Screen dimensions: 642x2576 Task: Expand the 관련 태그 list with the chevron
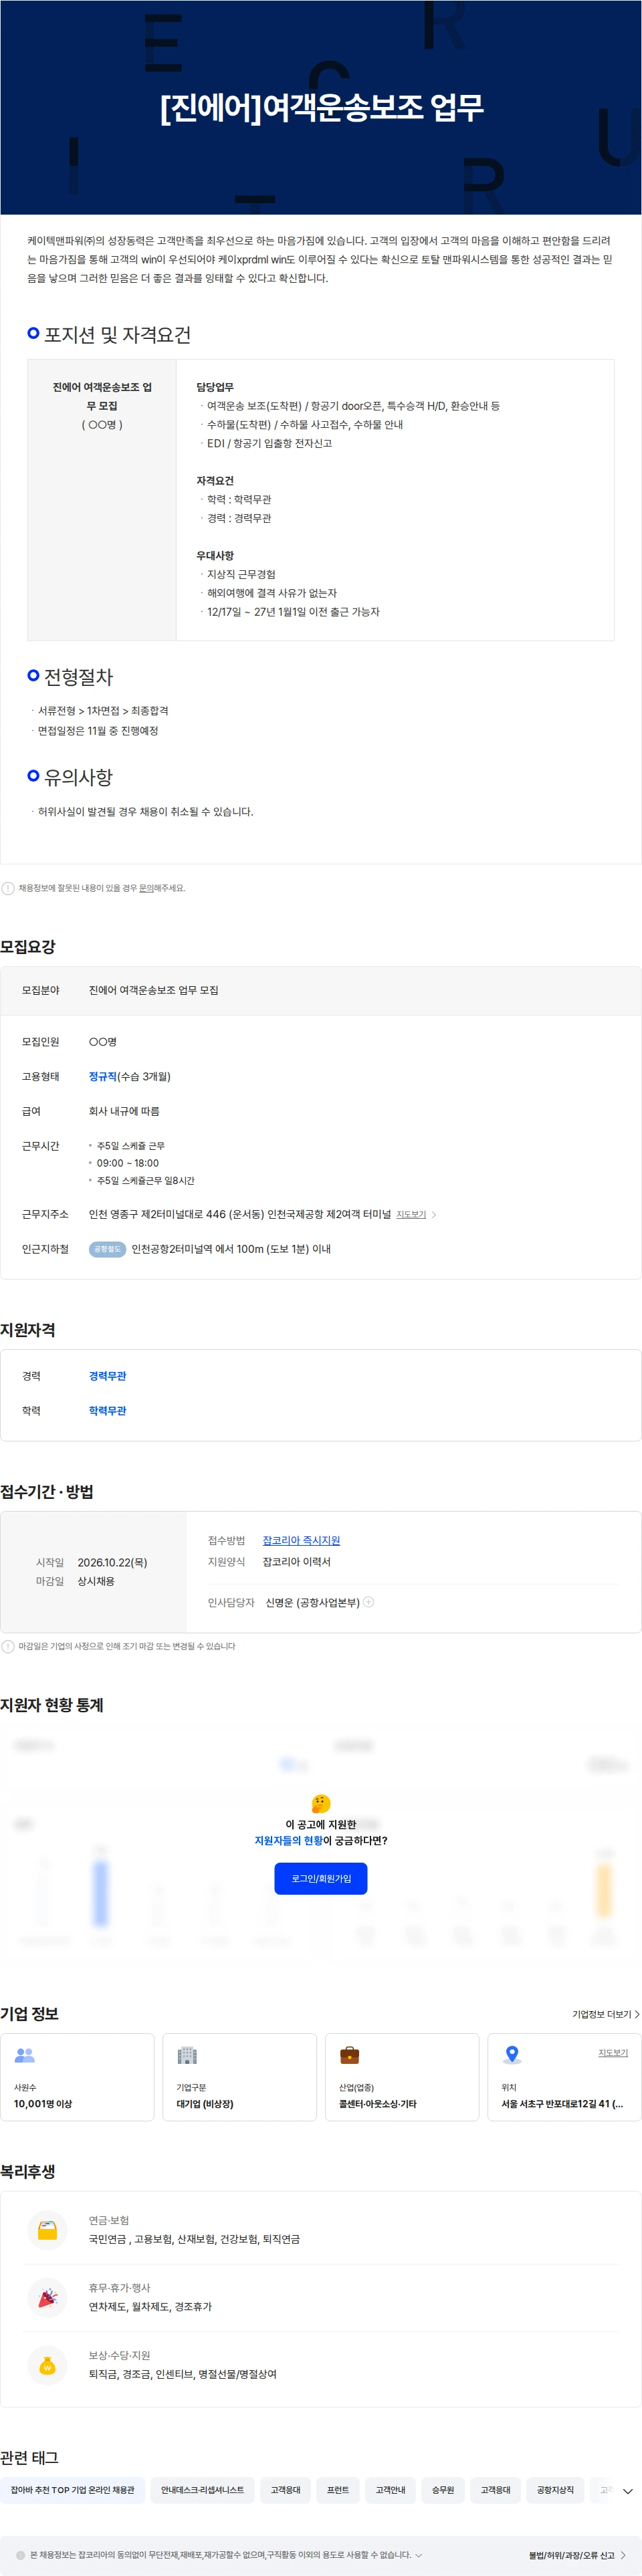point(627,2491)
